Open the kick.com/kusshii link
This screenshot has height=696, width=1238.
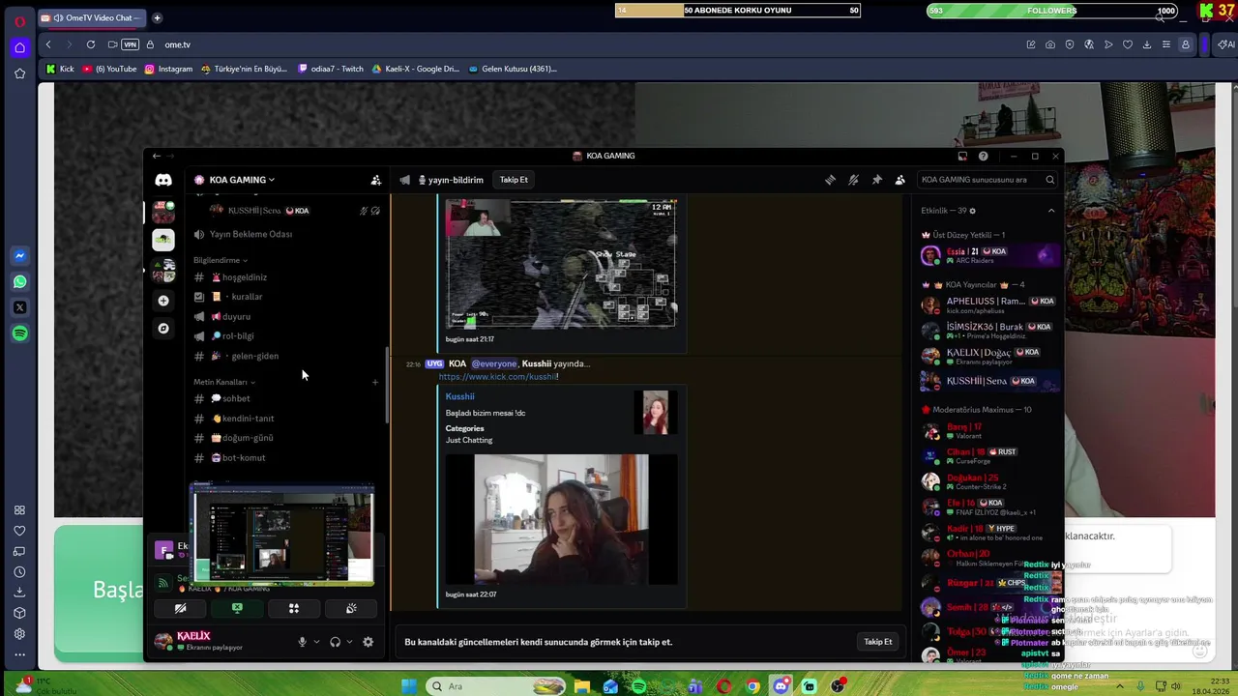[x=498, y=377]
